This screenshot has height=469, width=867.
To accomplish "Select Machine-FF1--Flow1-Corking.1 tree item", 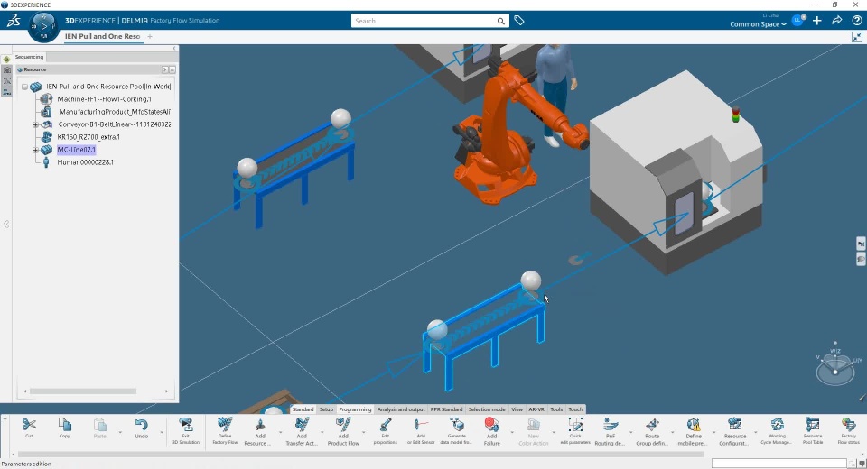I will pyautogui.click(x=104, y=99).
